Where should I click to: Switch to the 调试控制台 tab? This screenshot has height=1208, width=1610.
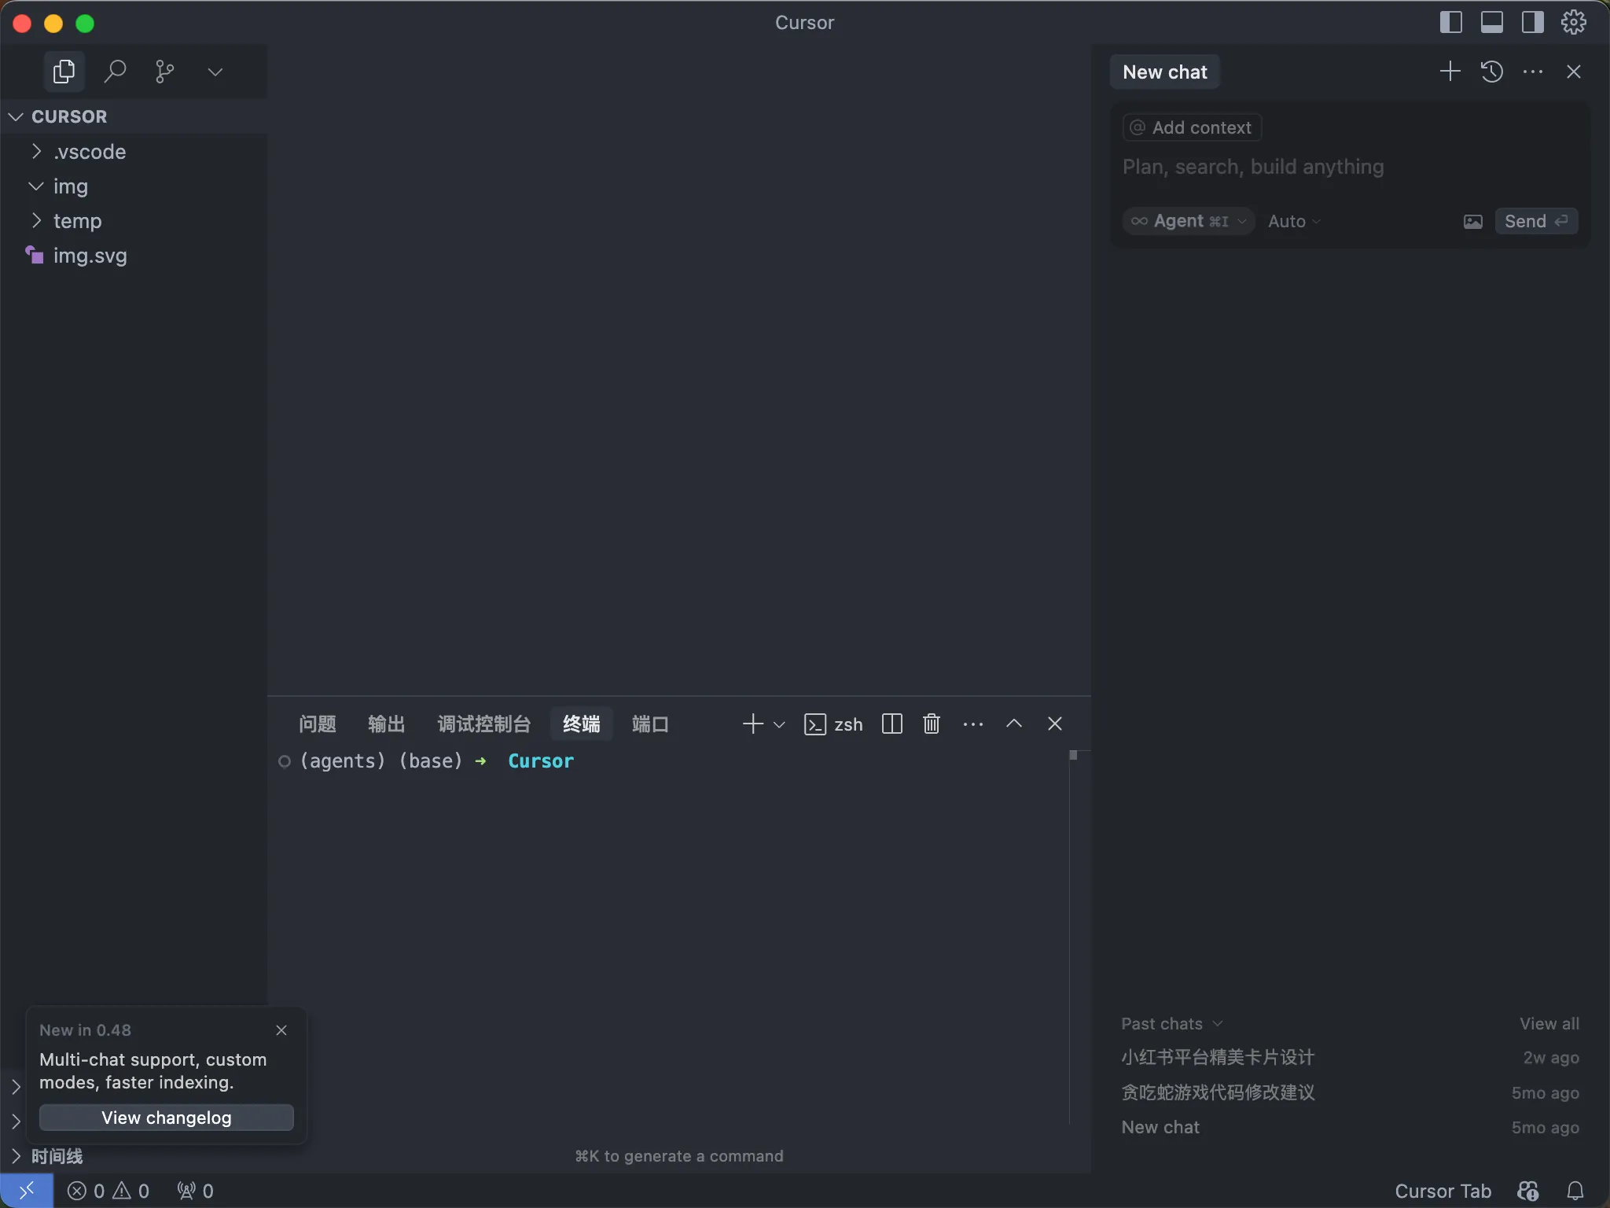pyautogui.click(x=483, y=724)
